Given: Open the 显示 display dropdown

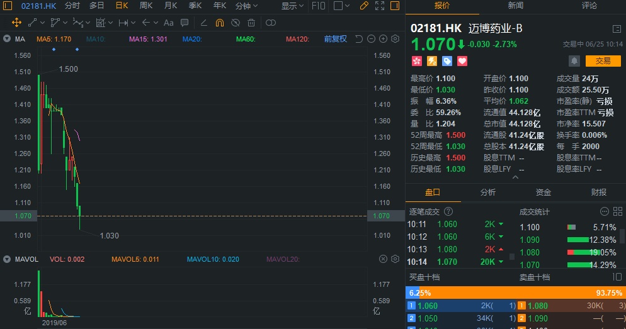Looking at the screenshot, I should point(292,6).
